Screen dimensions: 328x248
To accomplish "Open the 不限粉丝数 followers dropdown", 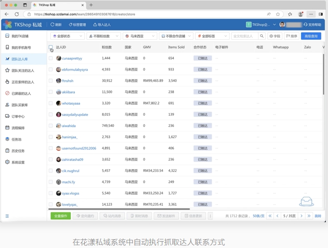I will click(x=104, y=36).
